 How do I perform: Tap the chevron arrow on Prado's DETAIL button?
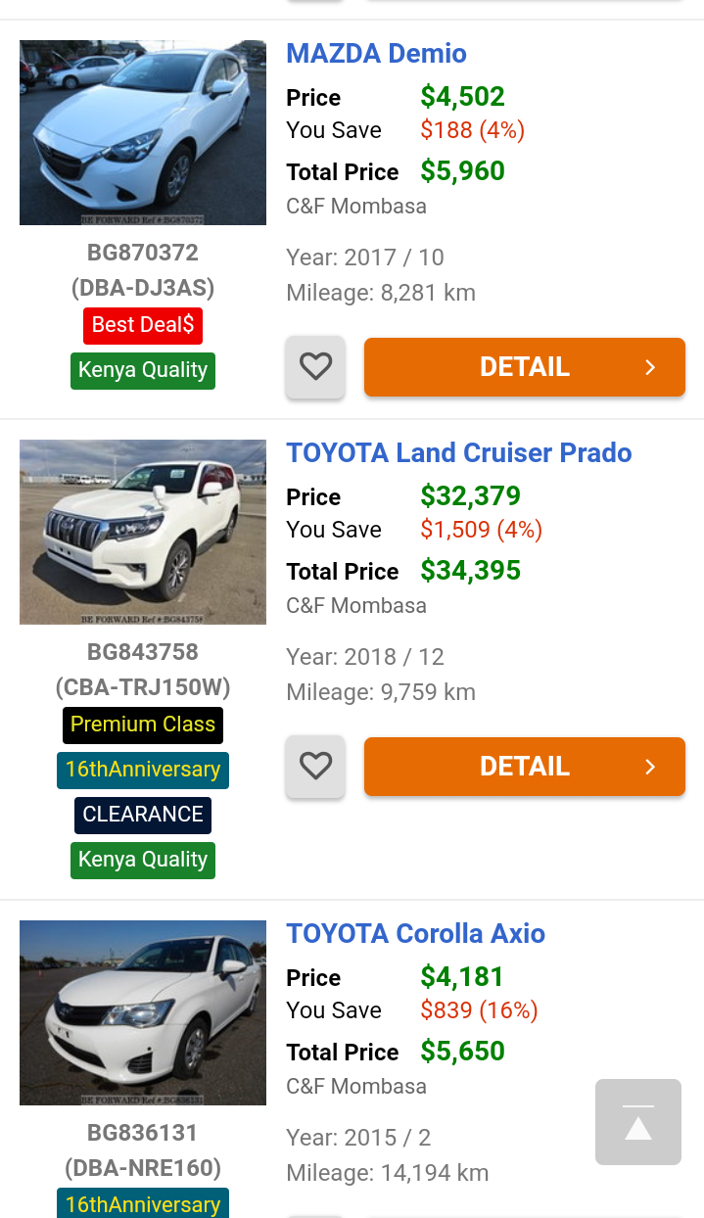[x=650, y=767]
